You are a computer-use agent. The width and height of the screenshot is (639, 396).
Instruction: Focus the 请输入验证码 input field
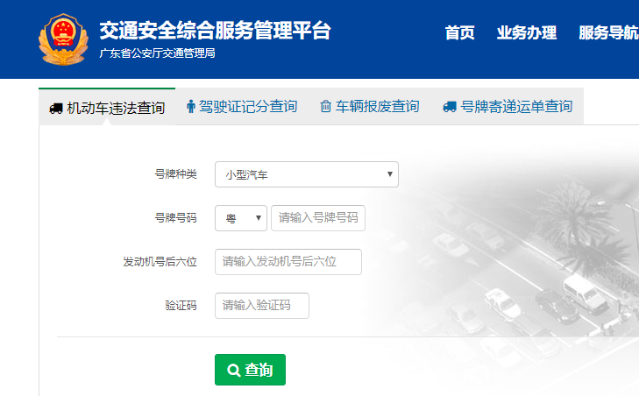click(x=261, y=306)
